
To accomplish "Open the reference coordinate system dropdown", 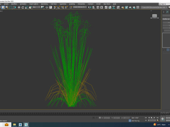I will tap(36, 7).
